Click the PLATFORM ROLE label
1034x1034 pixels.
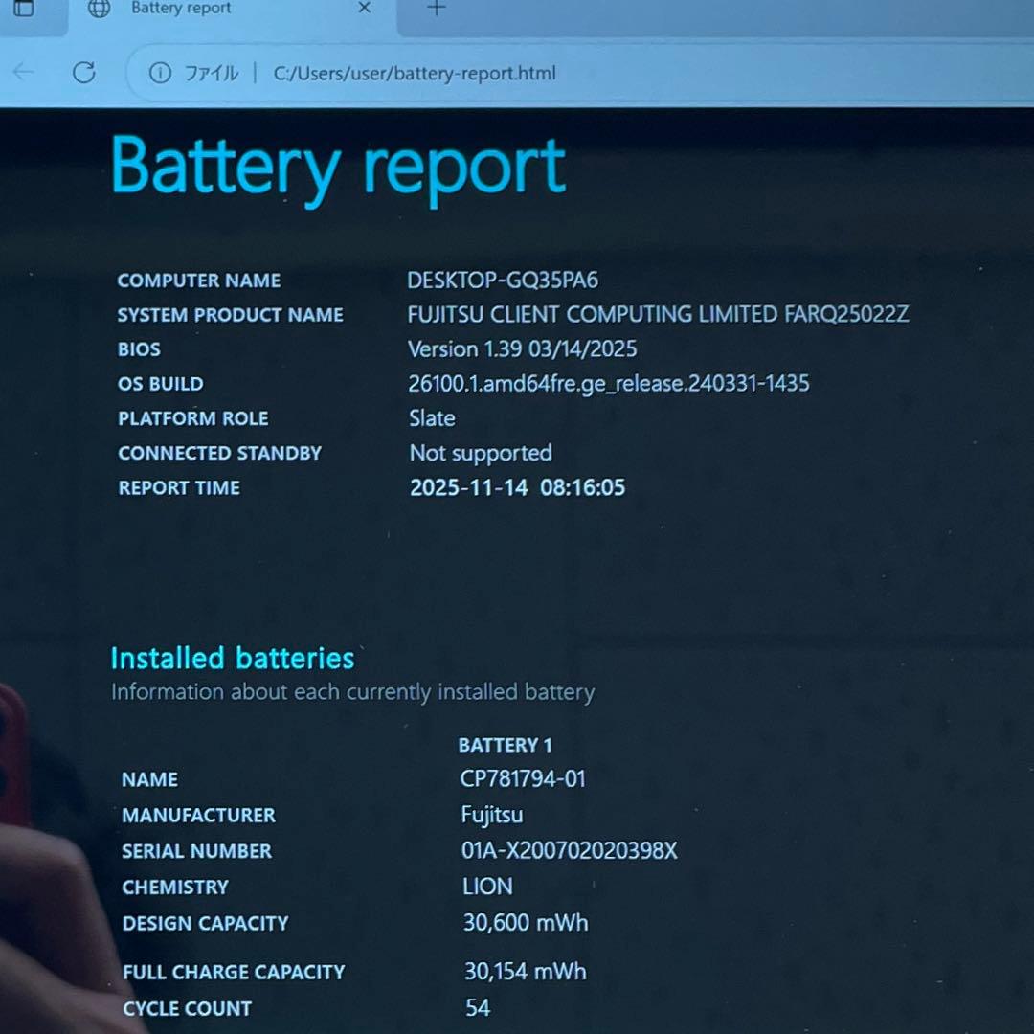click(193, 418)
